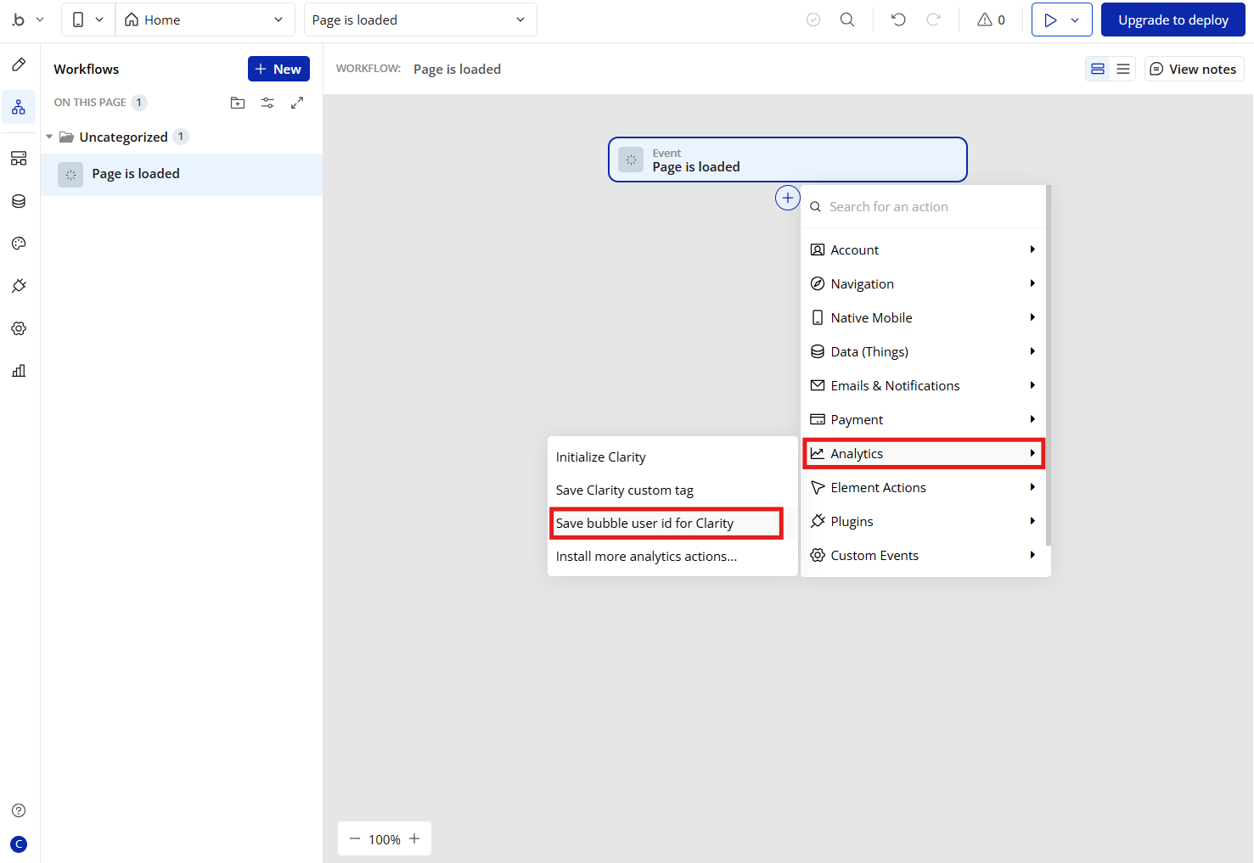
Task: Open the user account avatar
Action: [x=19, y=844]
